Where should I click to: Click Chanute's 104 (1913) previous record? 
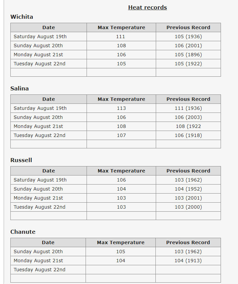(188, 261)
